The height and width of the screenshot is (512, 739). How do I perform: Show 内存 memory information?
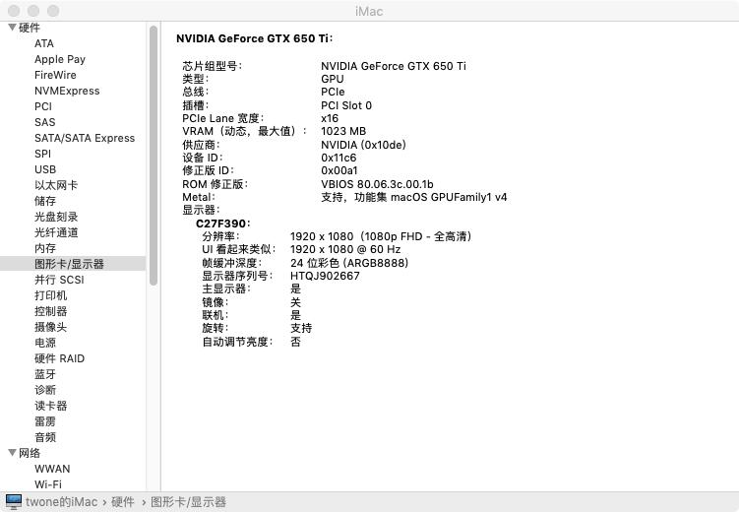click(45, 248)
